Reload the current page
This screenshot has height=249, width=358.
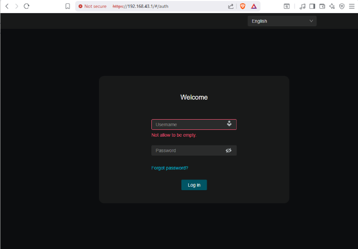pyautogui.click(x=26, y=6)
